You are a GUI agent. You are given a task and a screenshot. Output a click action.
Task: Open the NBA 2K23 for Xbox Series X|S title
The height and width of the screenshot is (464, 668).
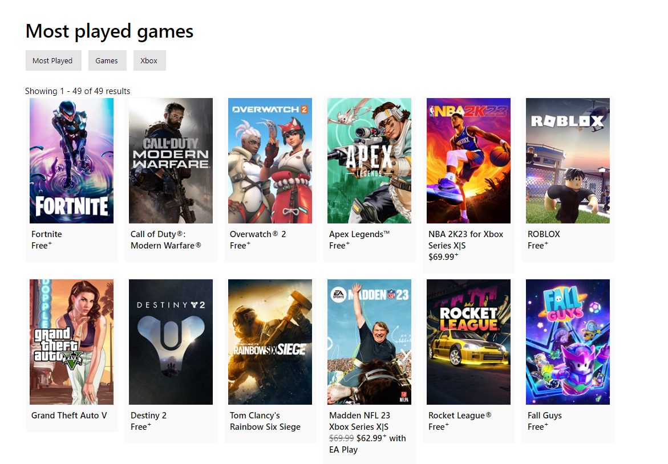point(465,239)
